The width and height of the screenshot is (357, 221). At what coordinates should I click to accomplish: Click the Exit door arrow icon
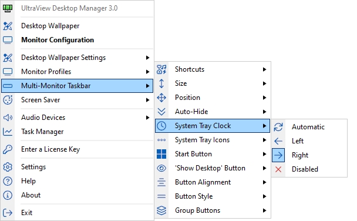click(8, 213)
